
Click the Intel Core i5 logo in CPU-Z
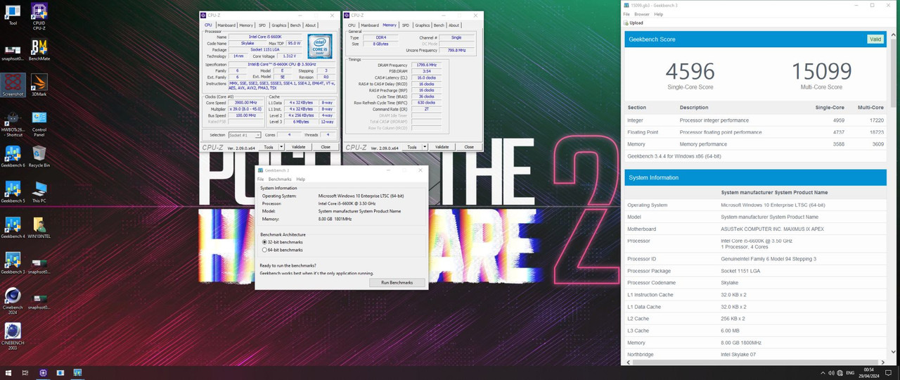[x=320, y=46]
